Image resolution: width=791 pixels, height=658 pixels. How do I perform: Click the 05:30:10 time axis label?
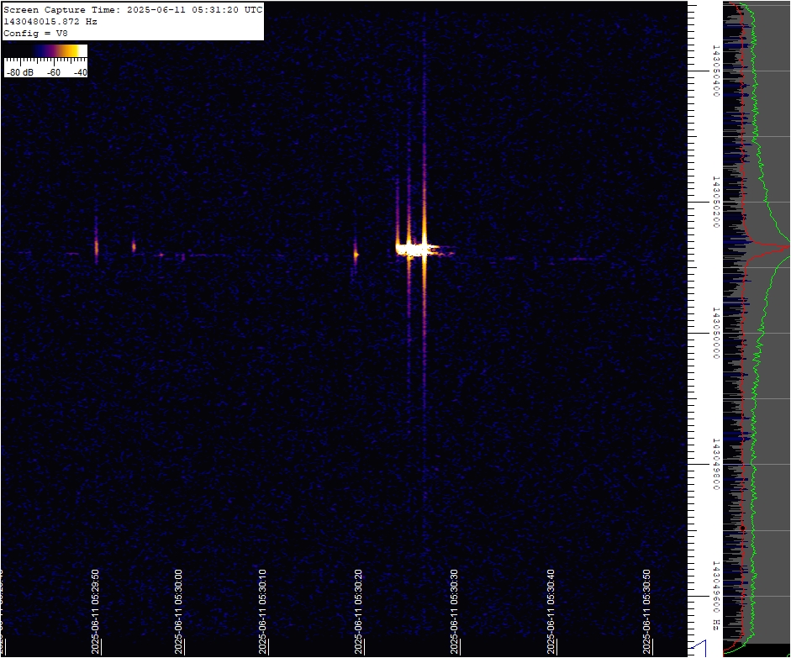pyautogui.click(x=262, y=612)
